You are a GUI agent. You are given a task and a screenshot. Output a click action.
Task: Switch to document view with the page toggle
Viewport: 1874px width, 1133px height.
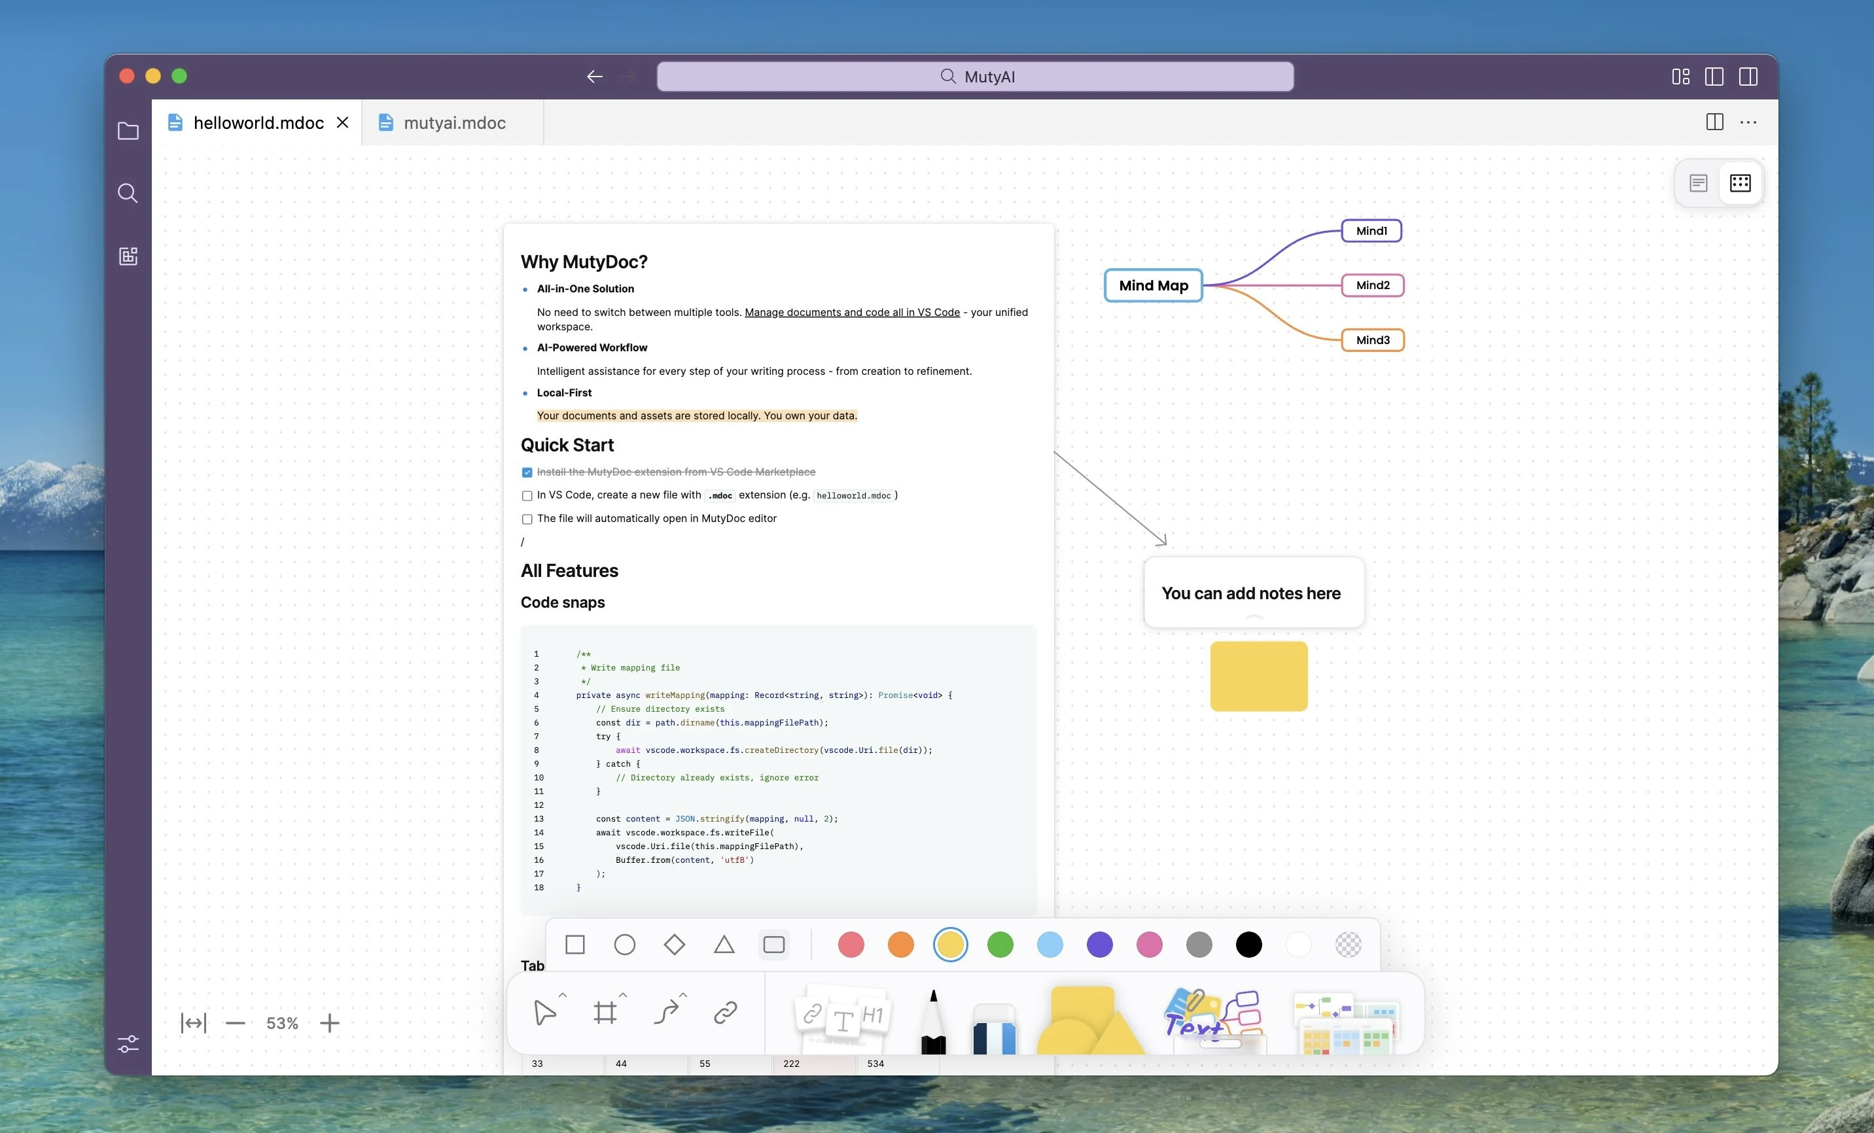(x=1699, y=183)
